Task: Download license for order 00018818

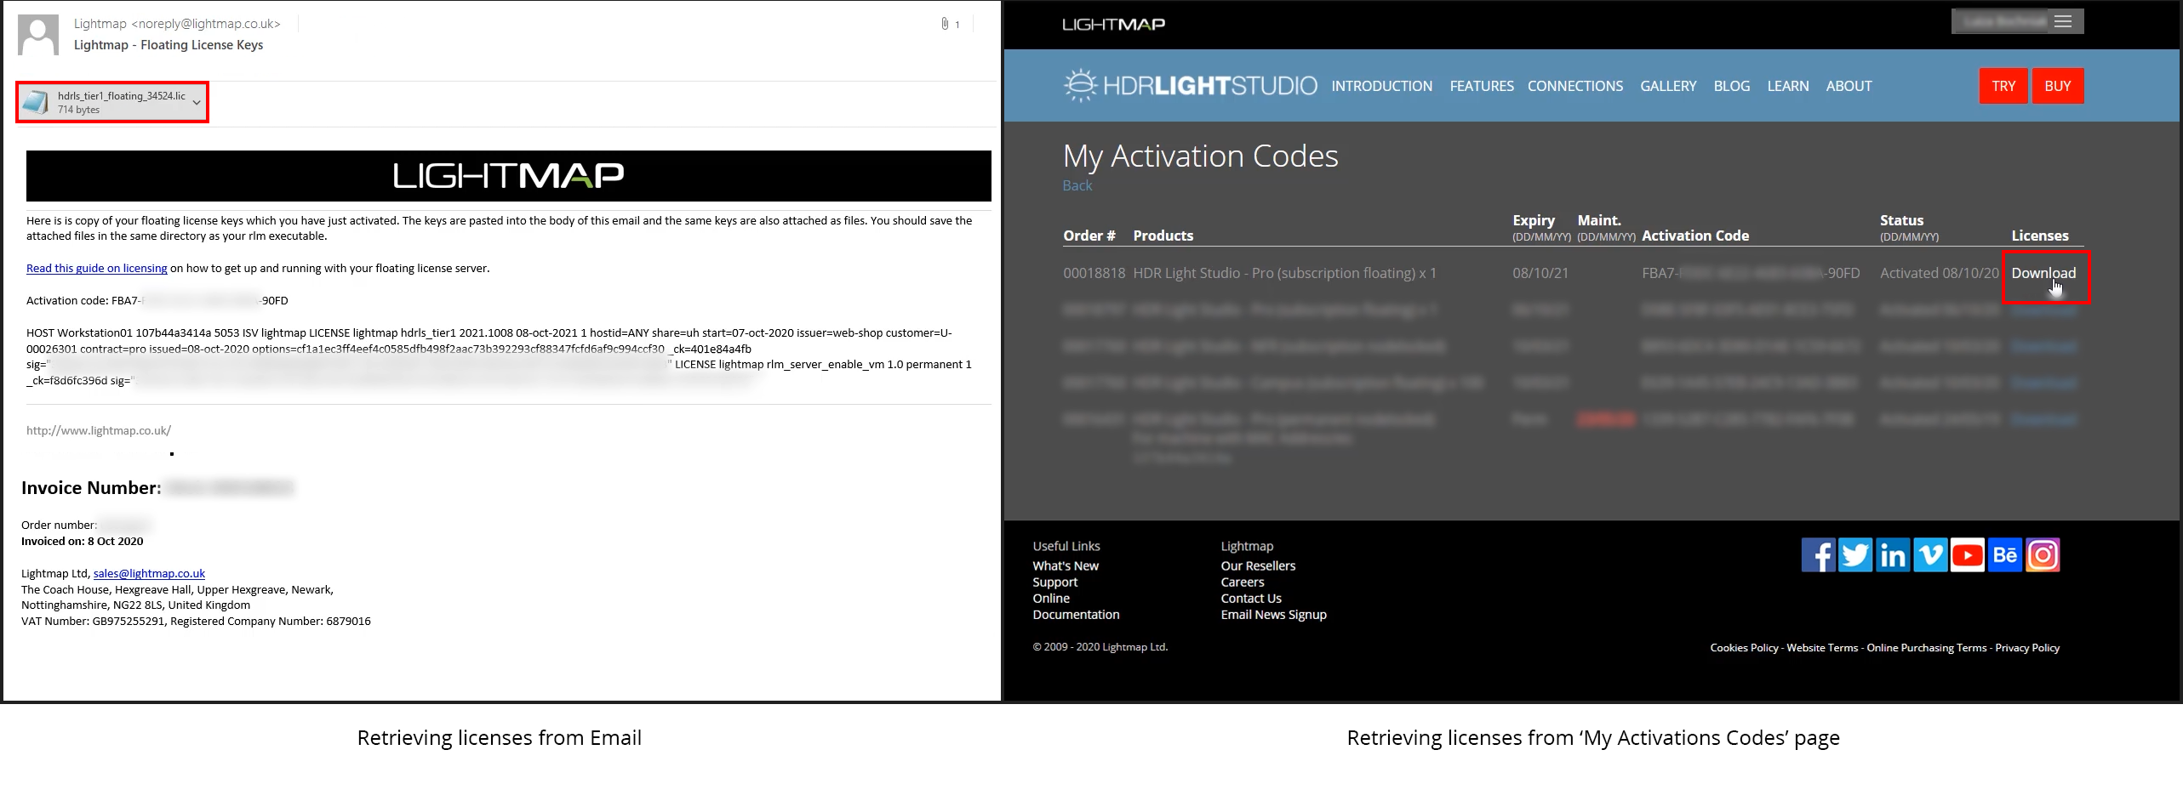Action: 2043,273
